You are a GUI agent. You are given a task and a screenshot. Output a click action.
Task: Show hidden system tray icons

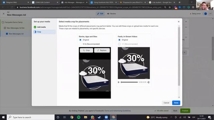[171, 117]
